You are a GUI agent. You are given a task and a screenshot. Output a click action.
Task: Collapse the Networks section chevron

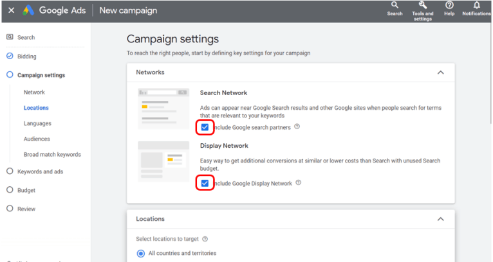[x=440, y=73]
